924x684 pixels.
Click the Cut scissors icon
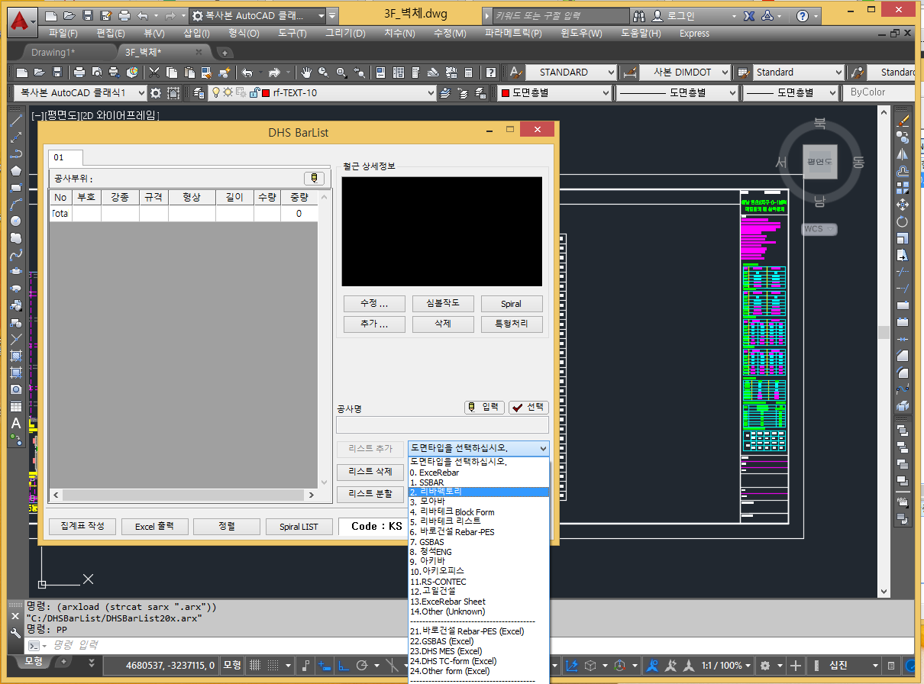pos(154,73)
